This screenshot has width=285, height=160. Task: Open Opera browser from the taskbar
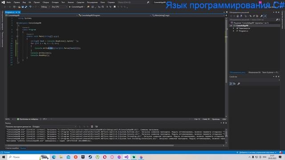[105, 157]
